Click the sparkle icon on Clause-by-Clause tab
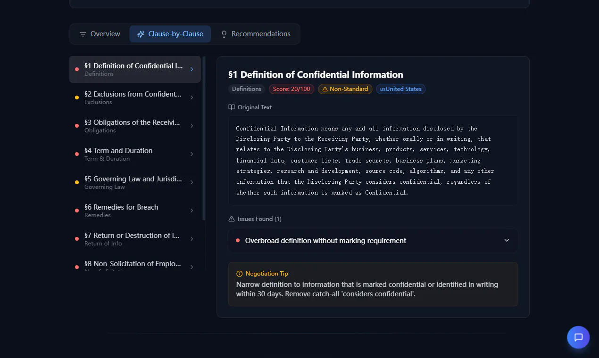Image resolution: width=599 pixels, height=358 pixels. tap(141, 34)
